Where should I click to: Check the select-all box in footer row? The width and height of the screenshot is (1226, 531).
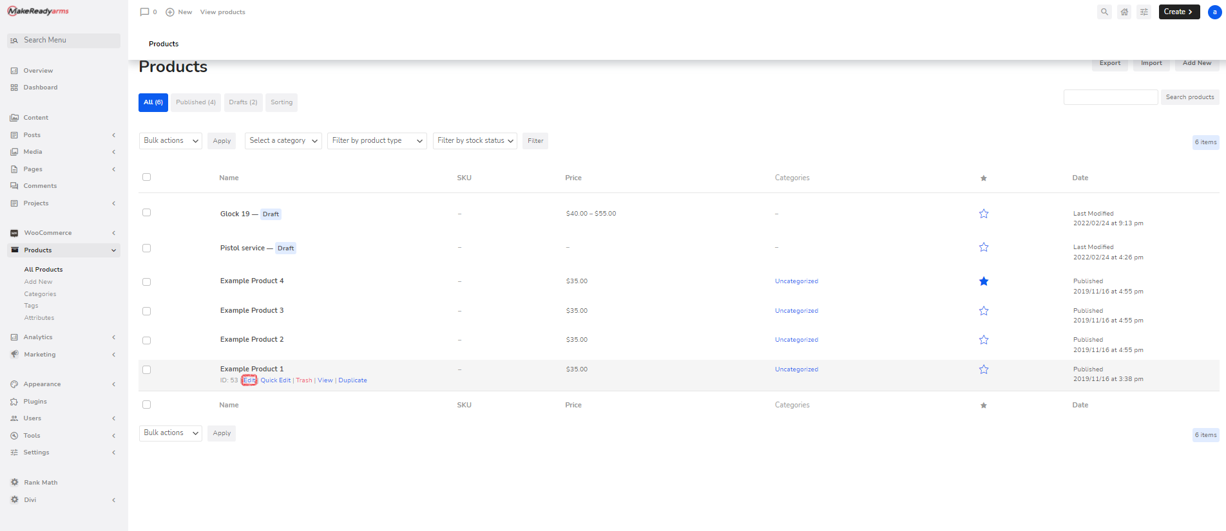pos(146,405)
